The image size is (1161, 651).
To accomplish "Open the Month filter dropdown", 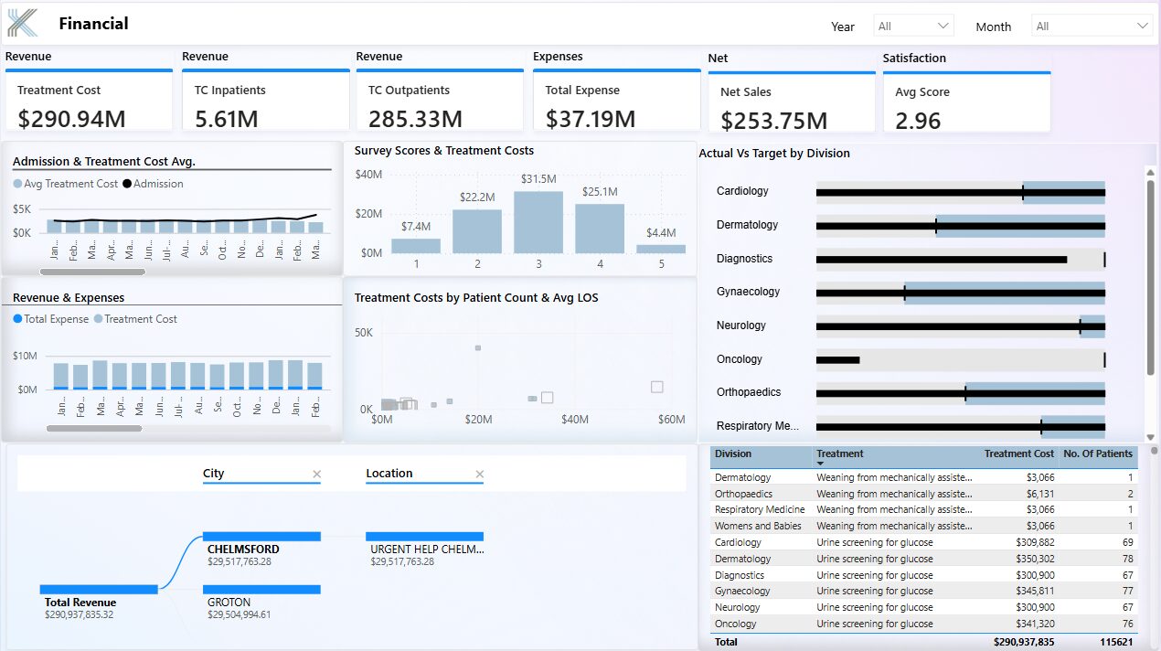I will [x=1092, y=27].
